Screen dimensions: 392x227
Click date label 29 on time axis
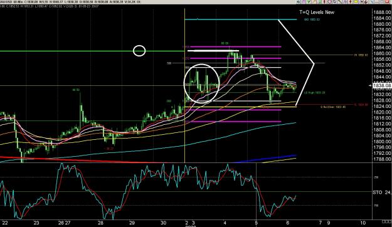(x=132, y=223)
